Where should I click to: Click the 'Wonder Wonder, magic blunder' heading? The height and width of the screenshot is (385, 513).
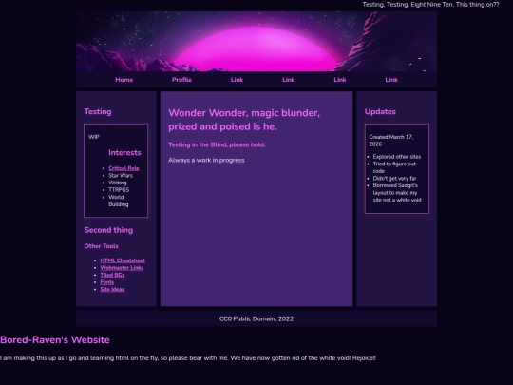[x=244, y=120]
